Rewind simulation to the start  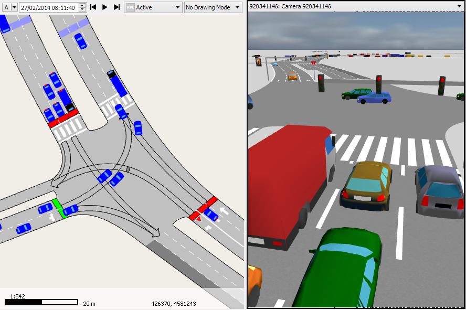pyautogui.click(x=93, y=7)
